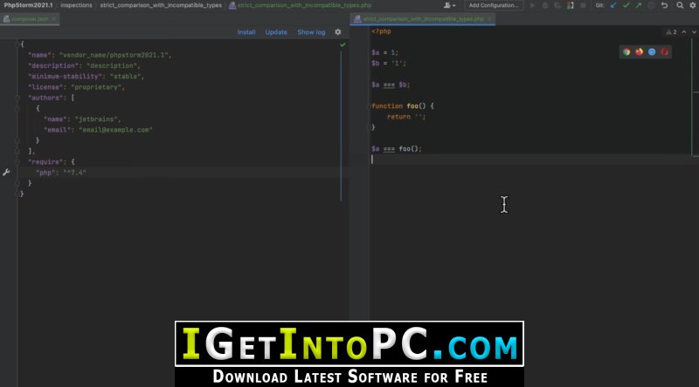699x387 pixels.
Task: Click the Debug bug icon
Action: click(544, 5)
